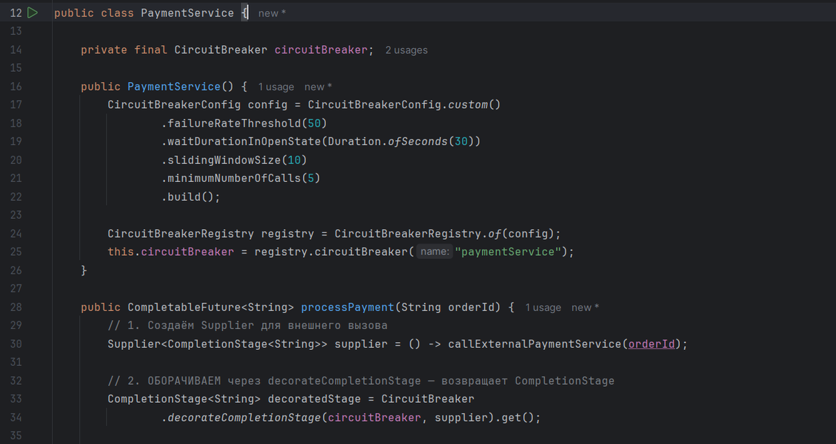Click "new *" hint on PaymentService constructor line
Image resolution: width=836 pixels, height=444 pixels.
click(x=318, y=87)
